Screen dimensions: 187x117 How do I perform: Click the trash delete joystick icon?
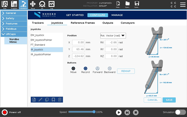[60, 100]
